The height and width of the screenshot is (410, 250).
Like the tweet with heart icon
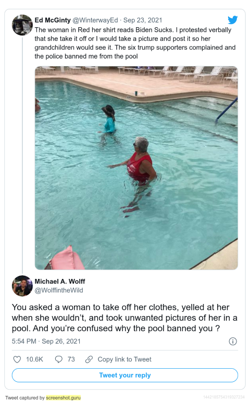click(x=17, y=359)
